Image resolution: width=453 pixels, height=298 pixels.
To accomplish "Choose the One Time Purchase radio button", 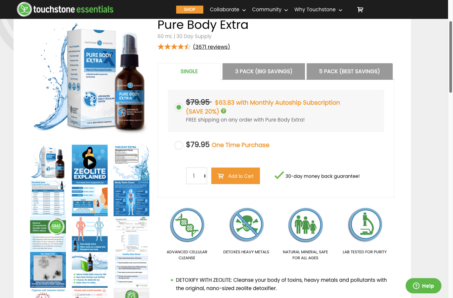I will [x=179, y=145].
